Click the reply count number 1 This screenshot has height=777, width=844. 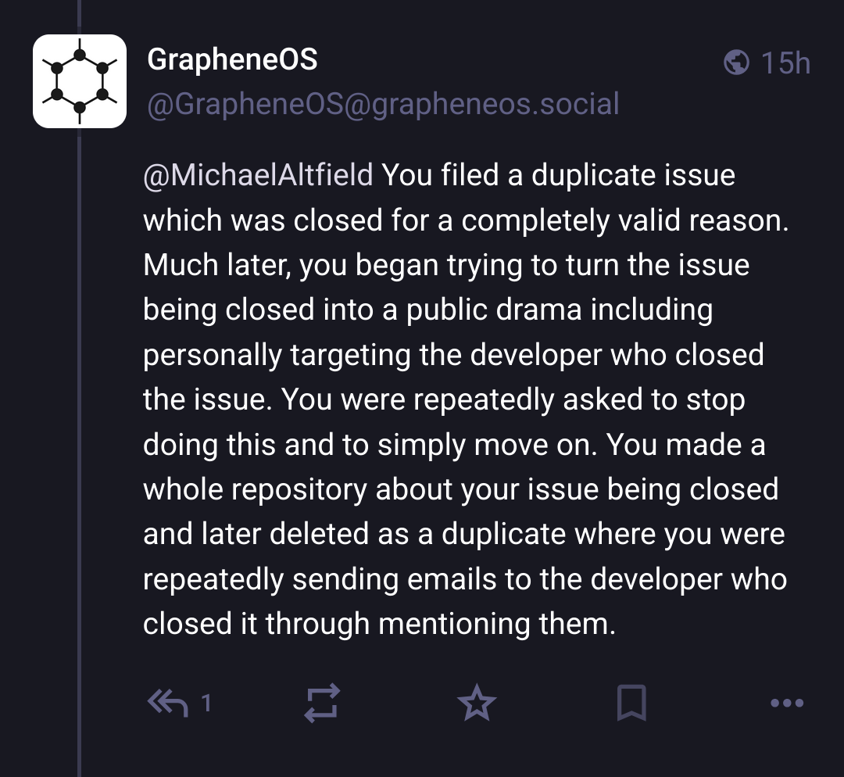[x=206, y=704]
